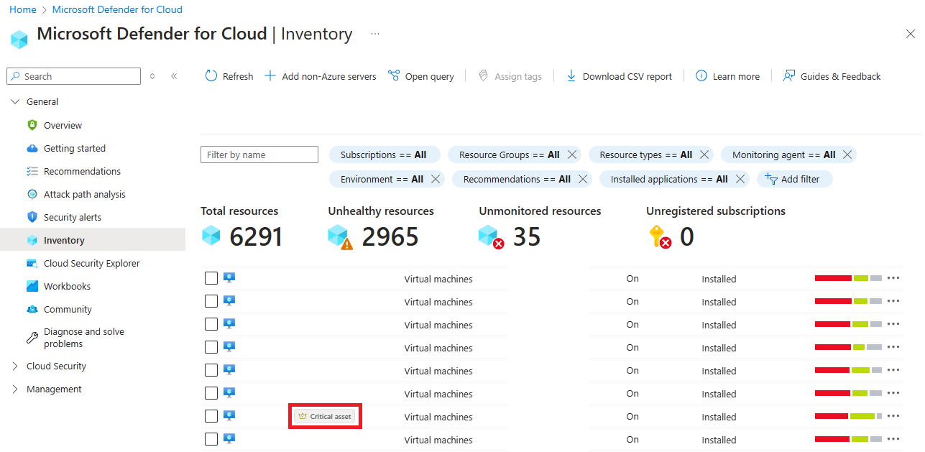925x452 pixels.
Task: Click the Home breadcrumb link
Action: coord(23,9)
